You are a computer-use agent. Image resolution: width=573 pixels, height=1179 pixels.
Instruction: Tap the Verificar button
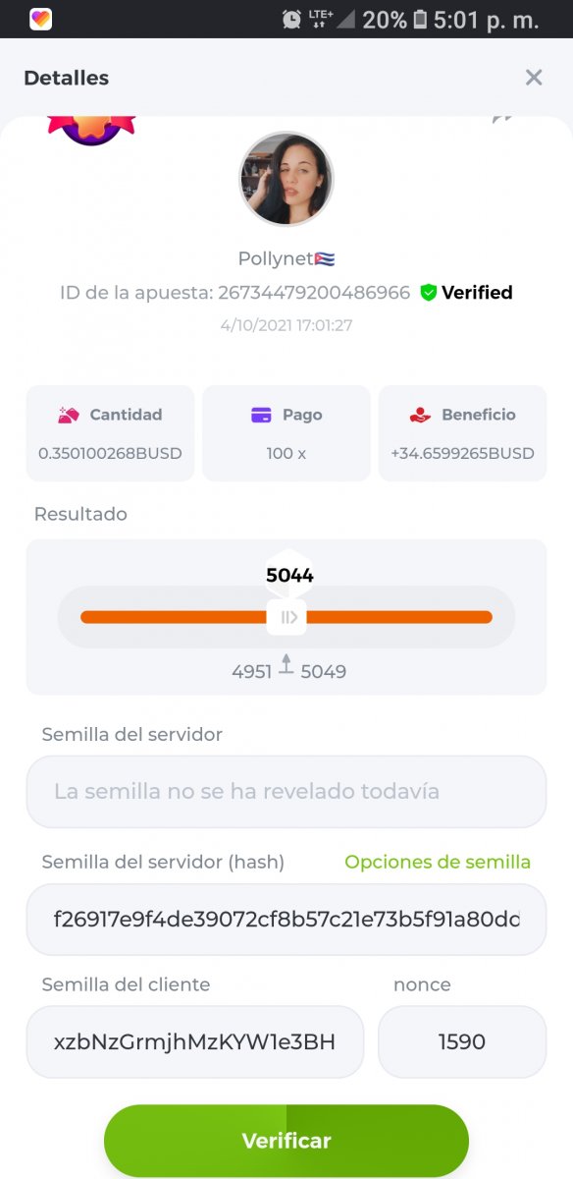(286, 1141)
